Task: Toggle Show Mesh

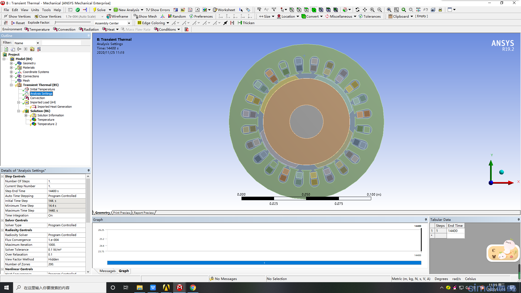Action: pyautogui.click(x=145, y=16)
